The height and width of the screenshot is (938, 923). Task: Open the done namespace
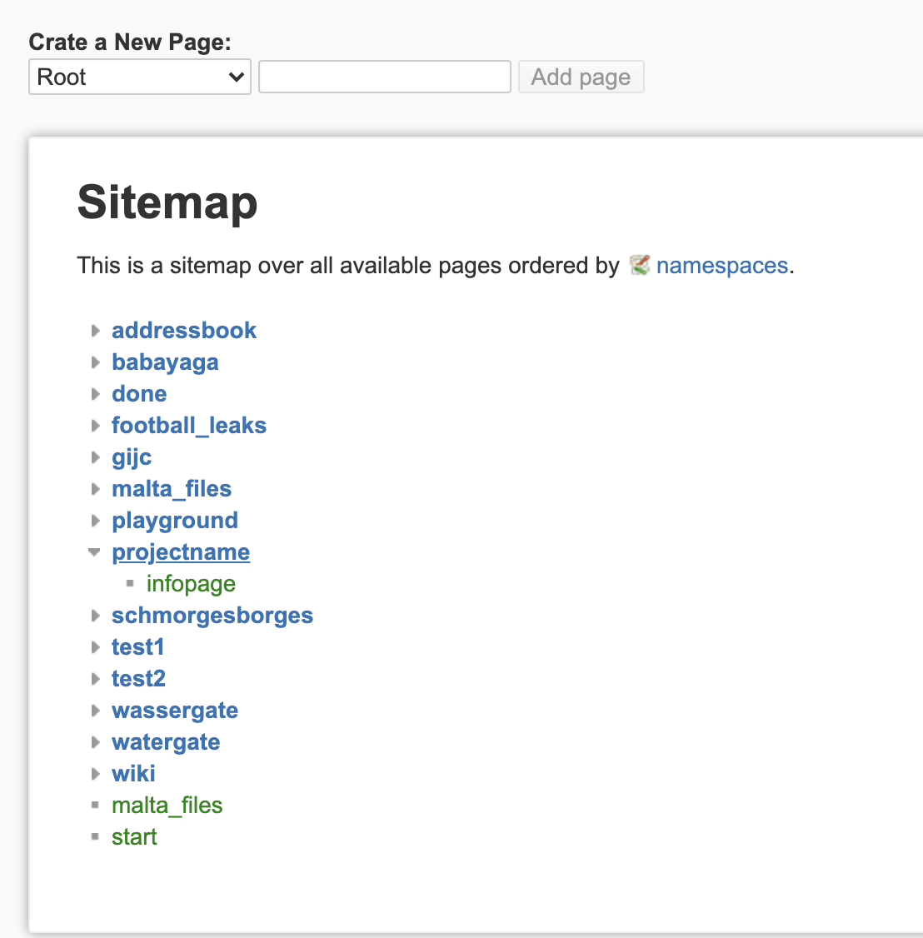click(x=139, y=394)
